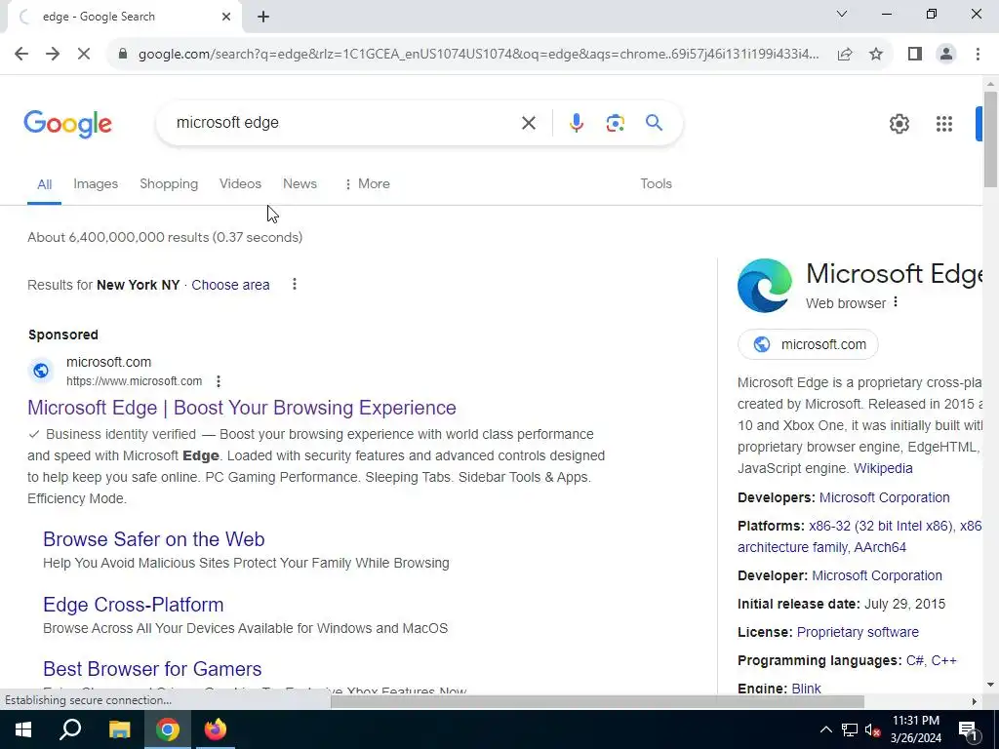Open the Wikipedia link in the description
999x749 pixels.
pos(882,468)
